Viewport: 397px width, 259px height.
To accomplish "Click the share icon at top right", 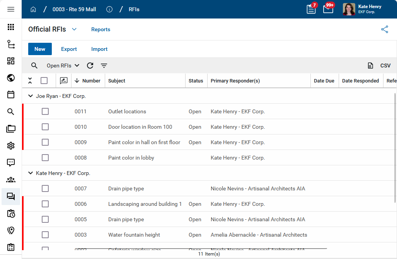I will [384, 29].
